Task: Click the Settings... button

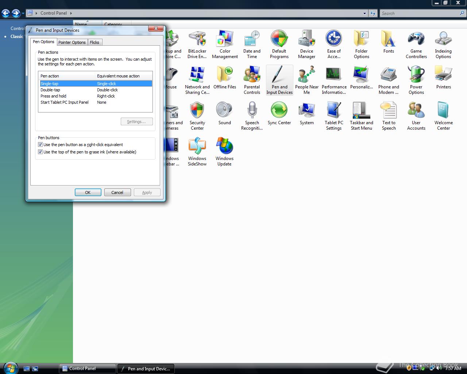Action: (x=136, y=122)
